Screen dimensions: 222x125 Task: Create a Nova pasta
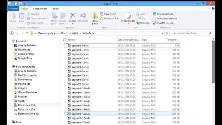pyautogui.click(x=95, y=18)
